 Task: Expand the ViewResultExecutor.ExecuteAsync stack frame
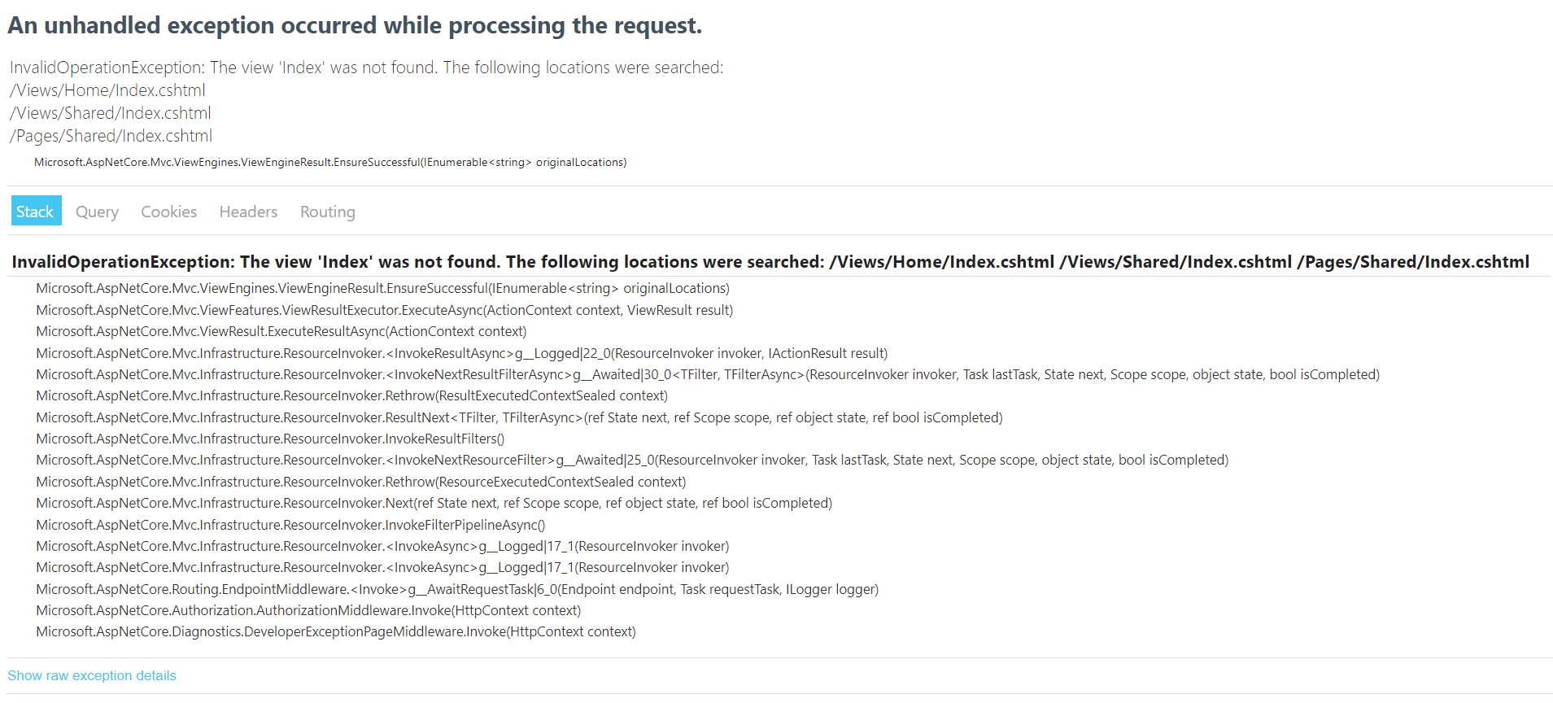click(384, 310)
